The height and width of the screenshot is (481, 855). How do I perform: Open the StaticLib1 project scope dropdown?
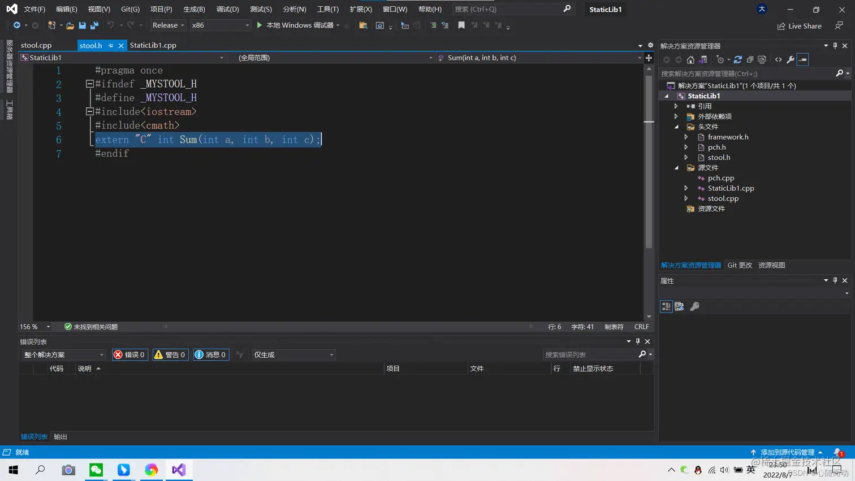[122, 58]
